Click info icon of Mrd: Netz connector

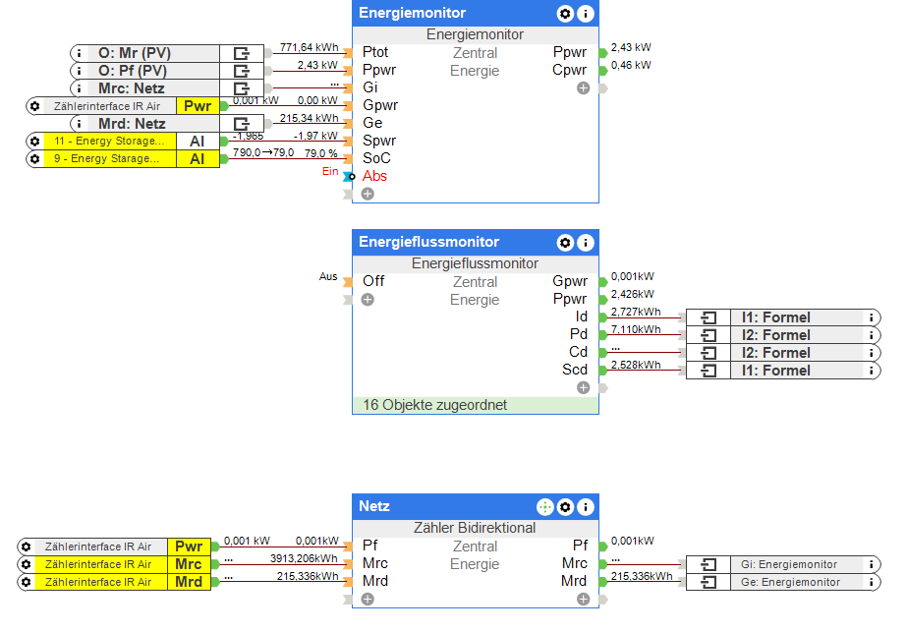tap(80, 124)
